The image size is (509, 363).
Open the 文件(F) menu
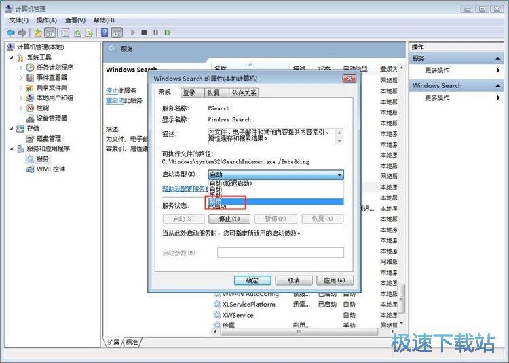click(18, 20)
